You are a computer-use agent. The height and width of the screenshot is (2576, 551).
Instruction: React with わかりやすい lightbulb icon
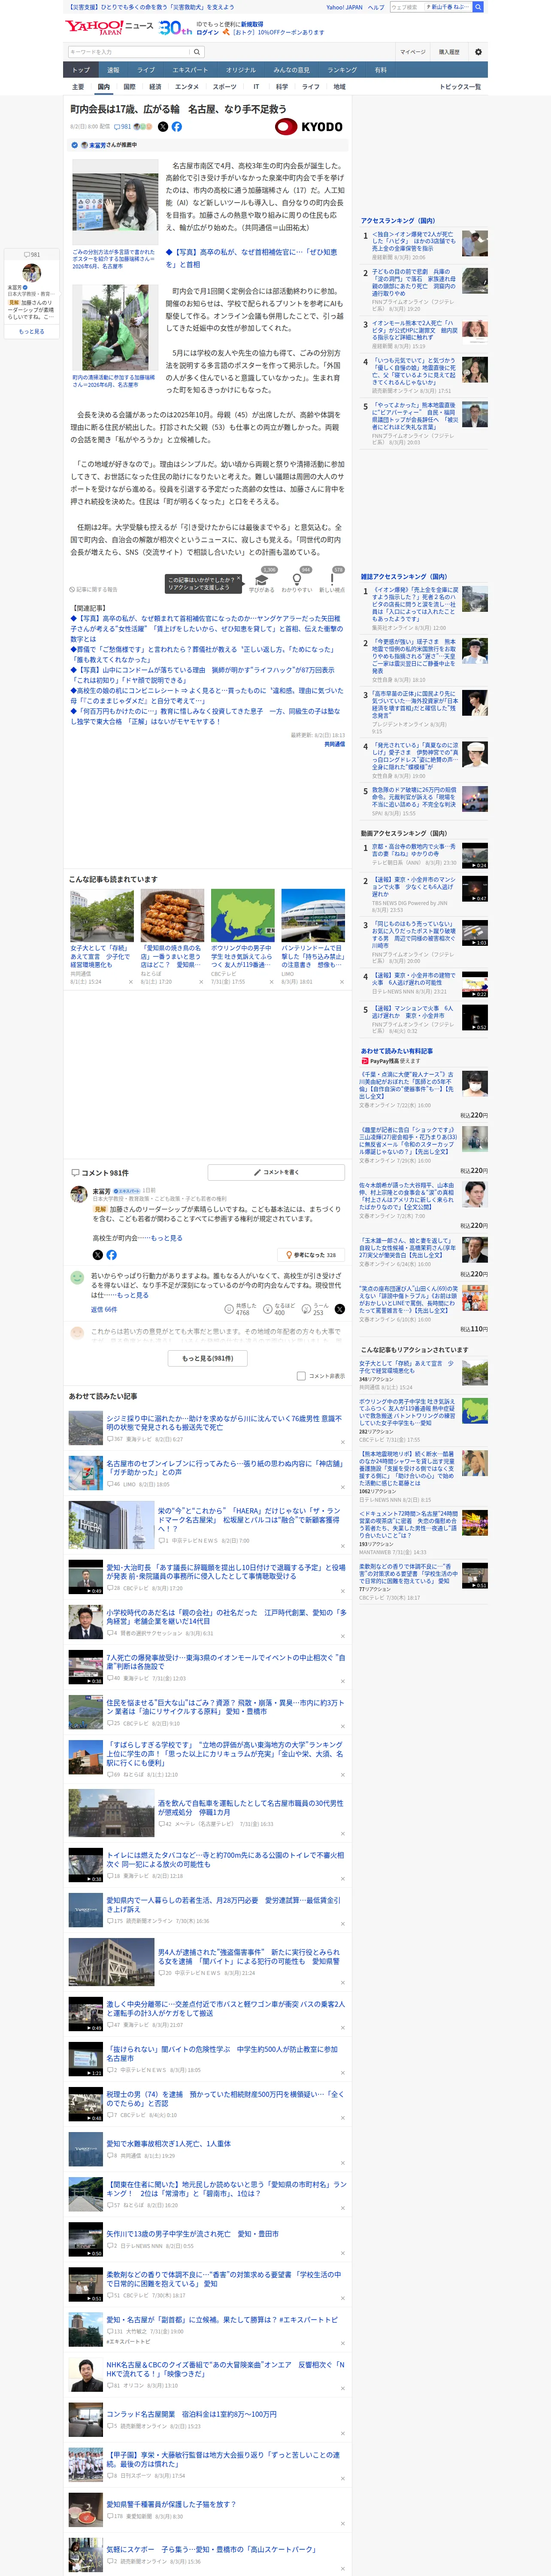297,581
